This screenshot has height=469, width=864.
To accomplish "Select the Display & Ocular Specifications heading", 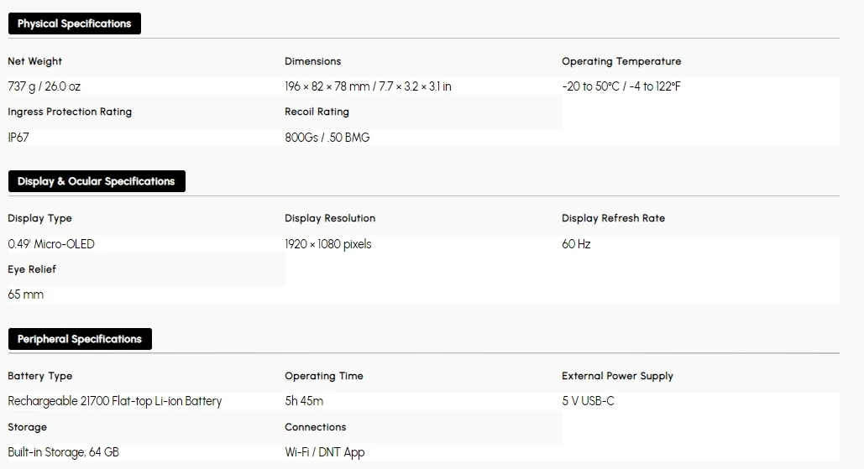I will point(97,181).
